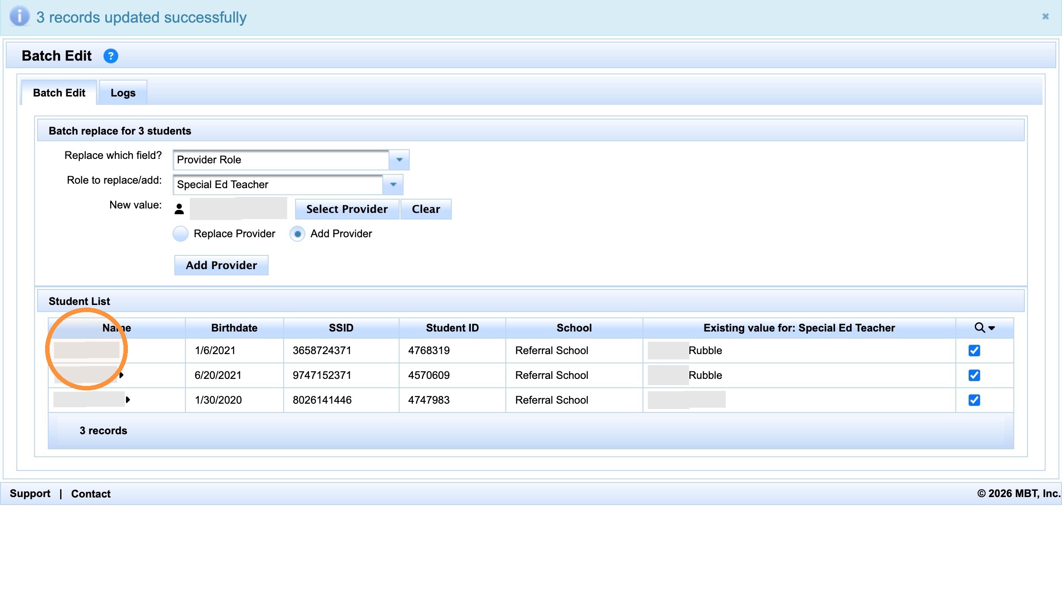Expand the arrow next to search magnifier

(992, 328)
